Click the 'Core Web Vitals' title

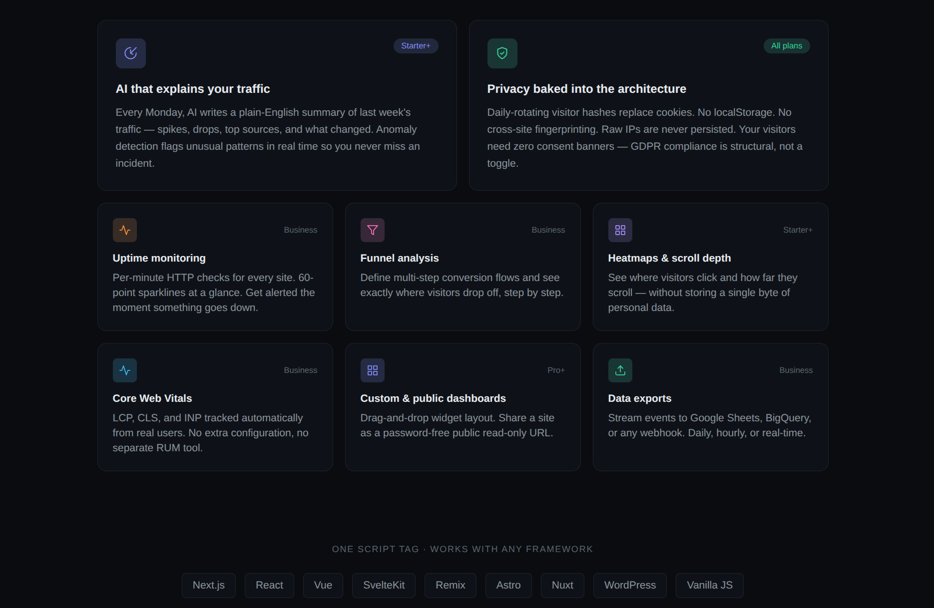click(152, 398)
